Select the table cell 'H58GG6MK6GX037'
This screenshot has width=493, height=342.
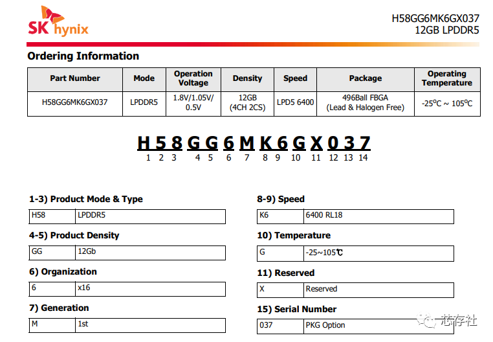75,102
